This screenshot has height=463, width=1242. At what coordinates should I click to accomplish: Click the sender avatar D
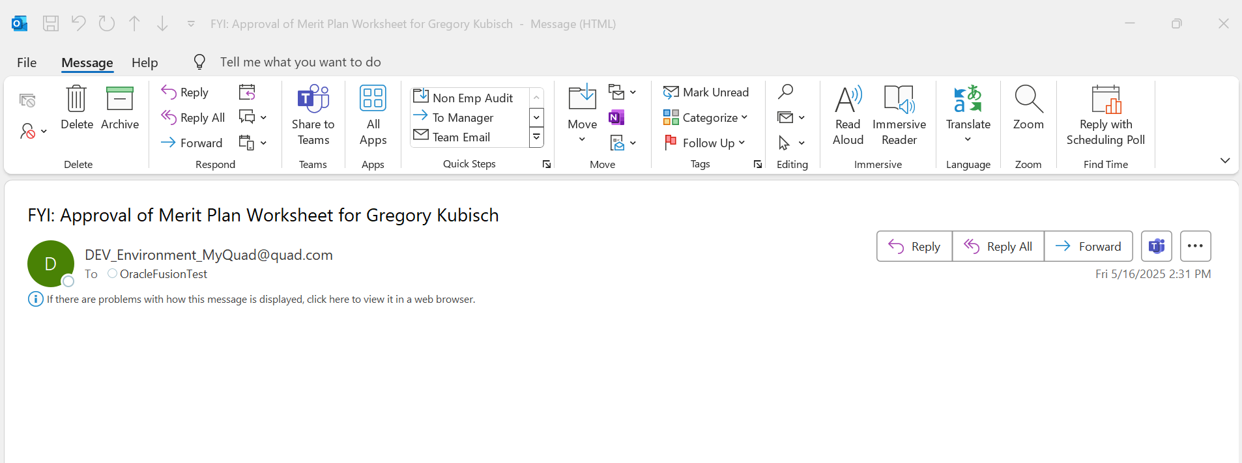[51, 264]
